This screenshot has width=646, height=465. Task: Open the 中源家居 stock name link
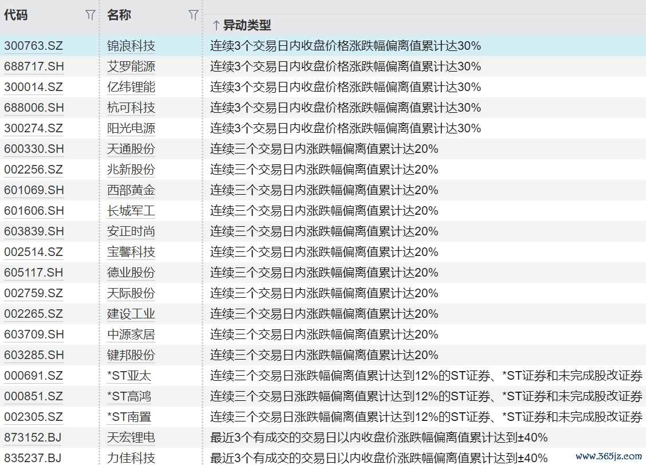(x=131, y=334)
